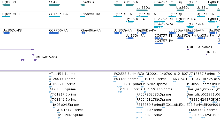Click the AT05271.5prime EST marker
Image resolution: width=220 pixels, height=119 pixels.
coord(51,87)
